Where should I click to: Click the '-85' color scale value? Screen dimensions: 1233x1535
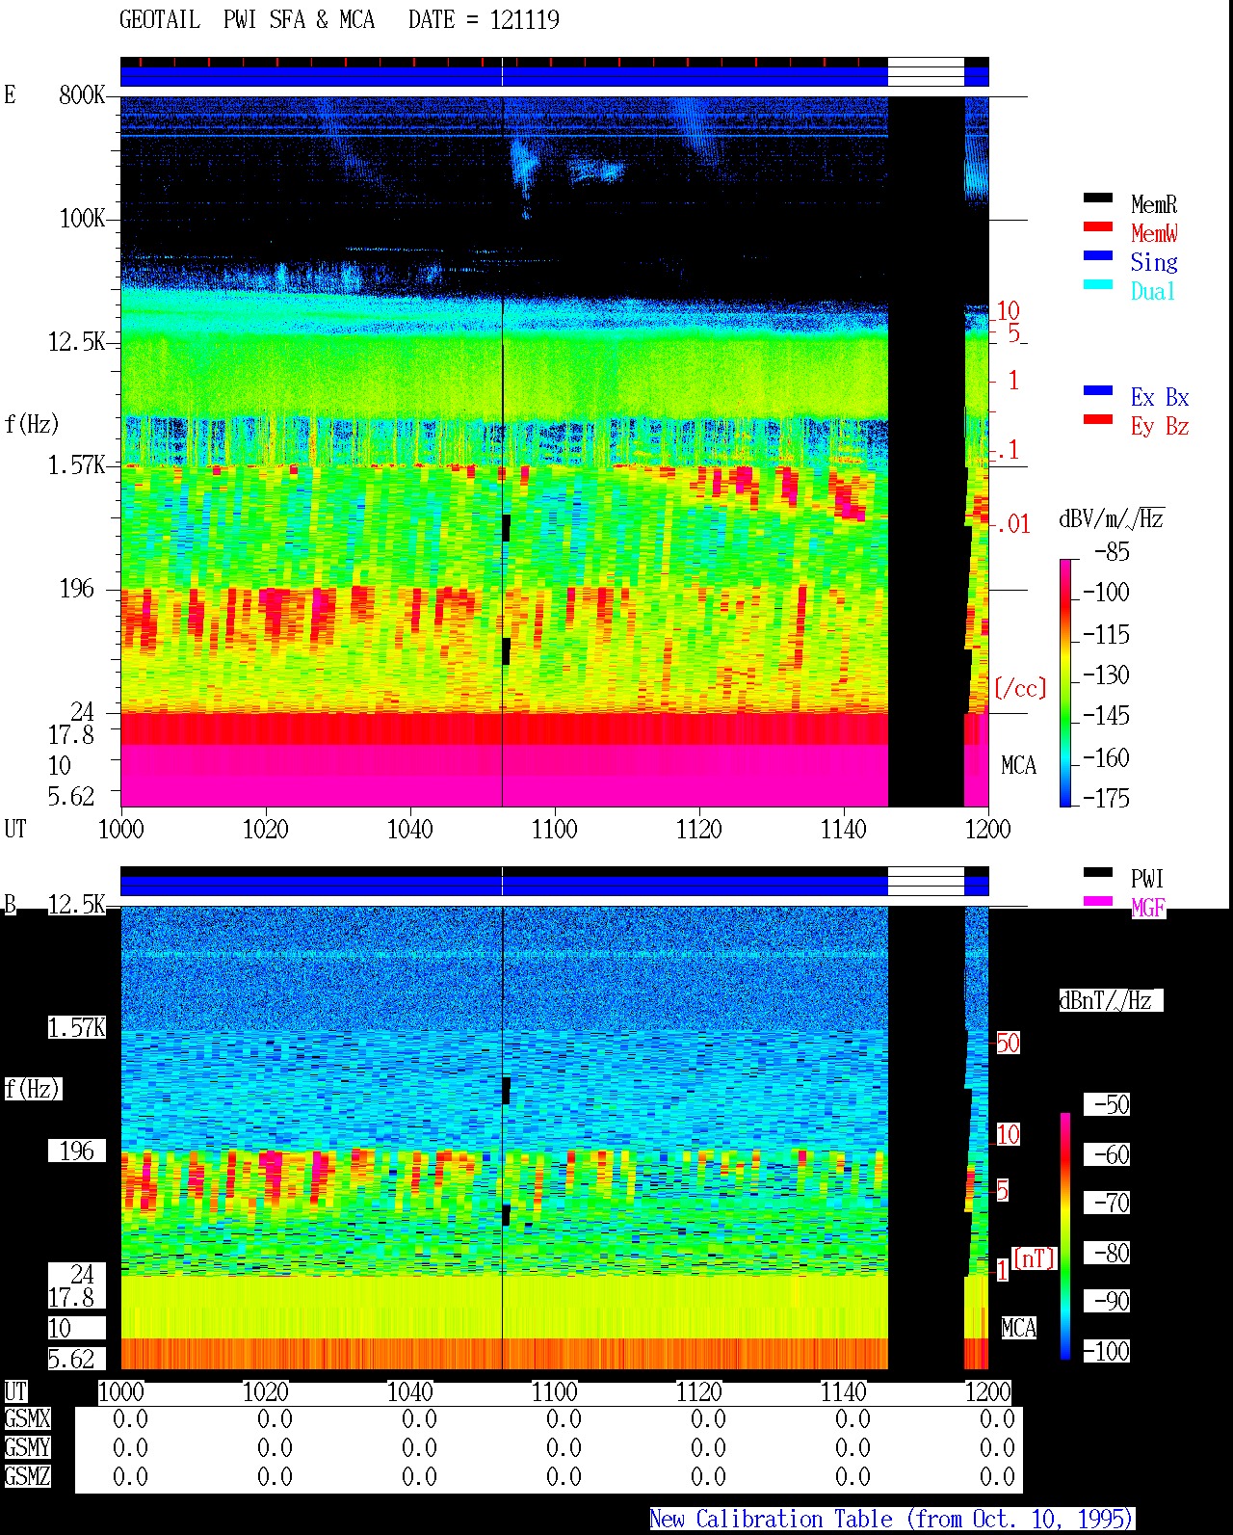tap(1112, 552)
